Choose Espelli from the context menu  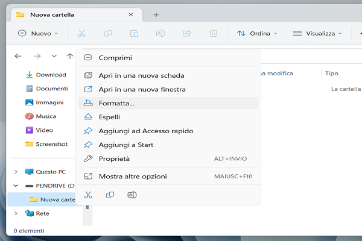tap(109, 117)
